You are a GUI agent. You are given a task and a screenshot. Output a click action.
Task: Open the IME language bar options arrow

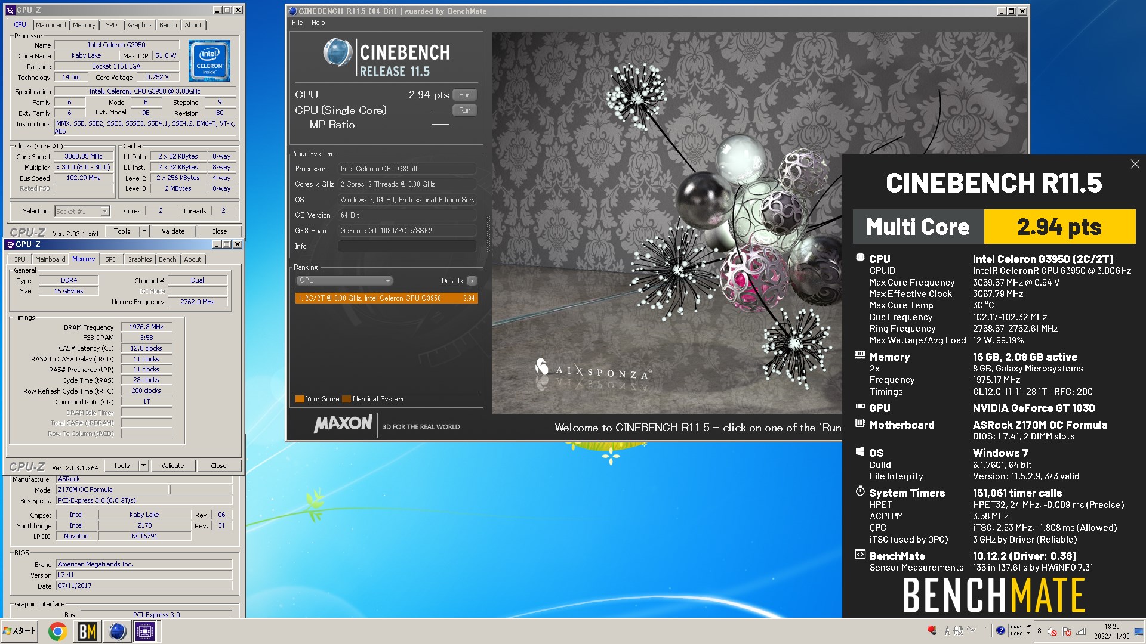coord(1028,633)
